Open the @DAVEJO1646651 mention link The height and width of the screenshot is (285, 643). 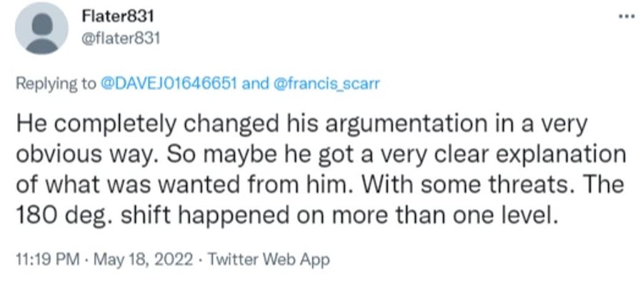click(169, 84)
